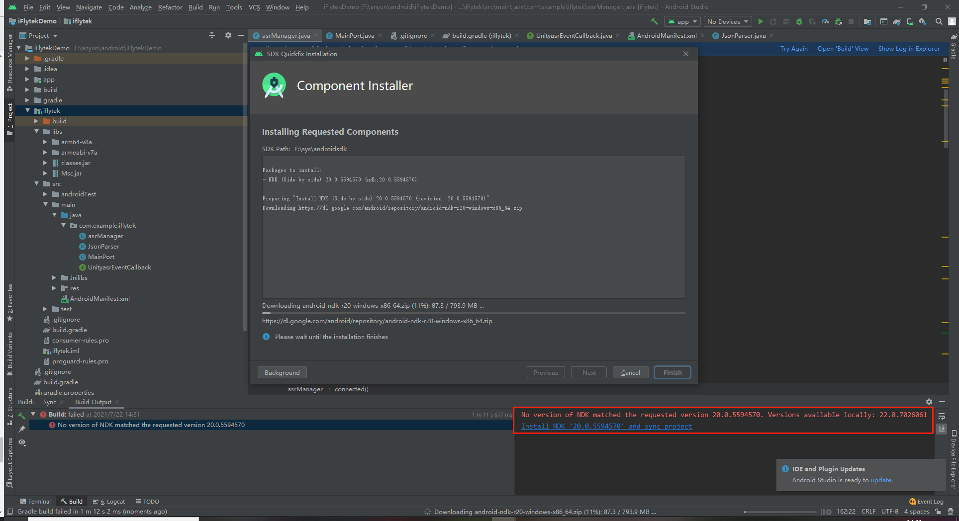Switch to the Sync tab in Build panel
The width and height of the screenshot is (959, 521).
tap(50, 402)
